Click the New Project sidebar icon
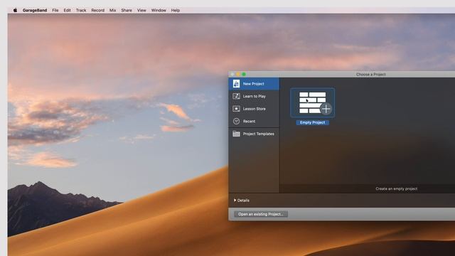This screenshot has width=455, height=256. point(236,84)
